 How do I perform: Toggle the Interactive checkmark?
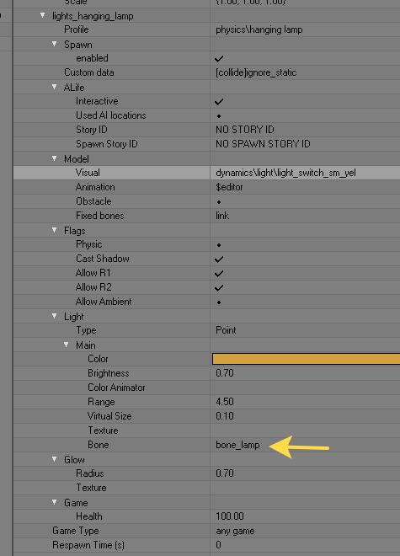point(219,101)
